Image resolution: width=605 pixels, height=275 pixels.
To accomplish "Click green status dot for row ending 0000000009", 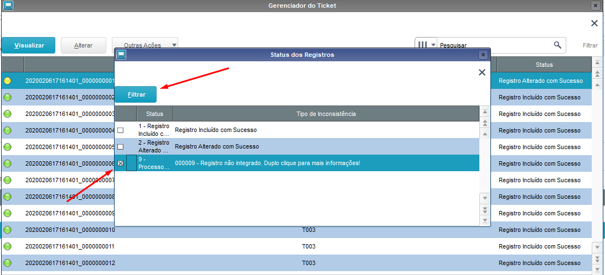I will coord(7,213).
